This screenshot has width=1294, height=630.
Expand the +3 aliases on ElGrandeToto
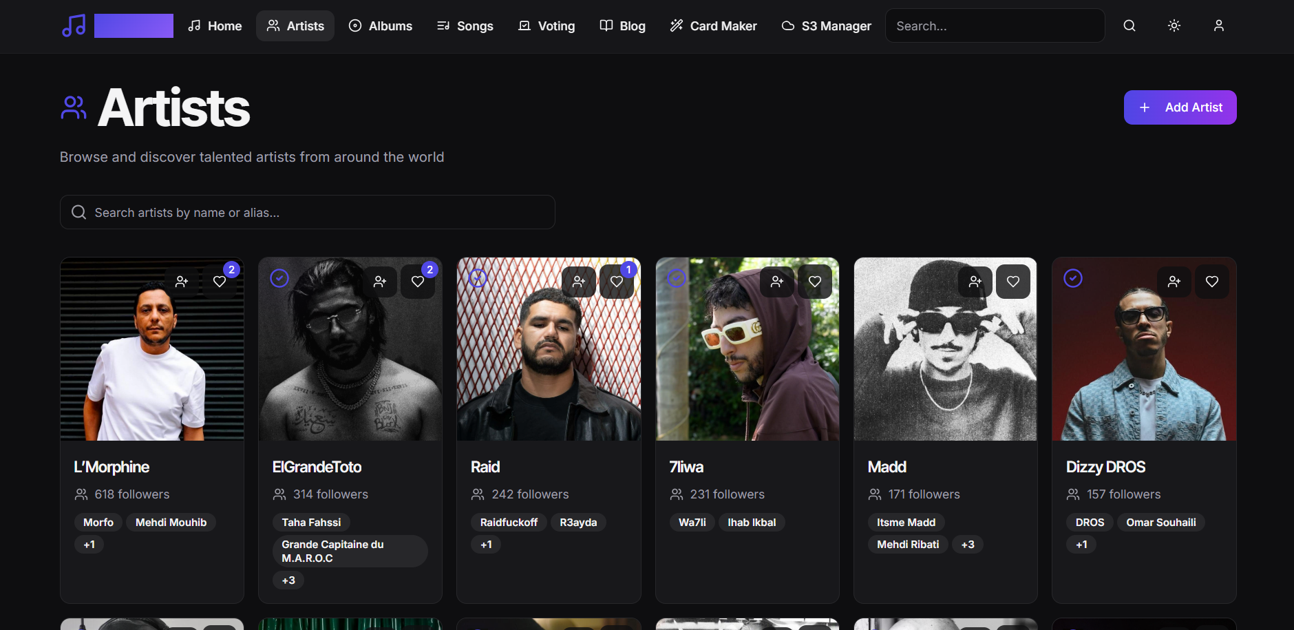pos(288,580)
